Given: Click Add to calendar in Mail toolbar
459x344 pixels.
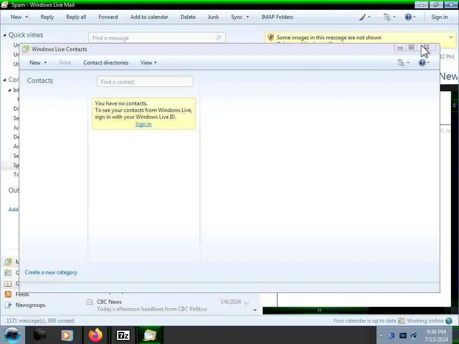Looking at the screenshot, I should (149, 17).
